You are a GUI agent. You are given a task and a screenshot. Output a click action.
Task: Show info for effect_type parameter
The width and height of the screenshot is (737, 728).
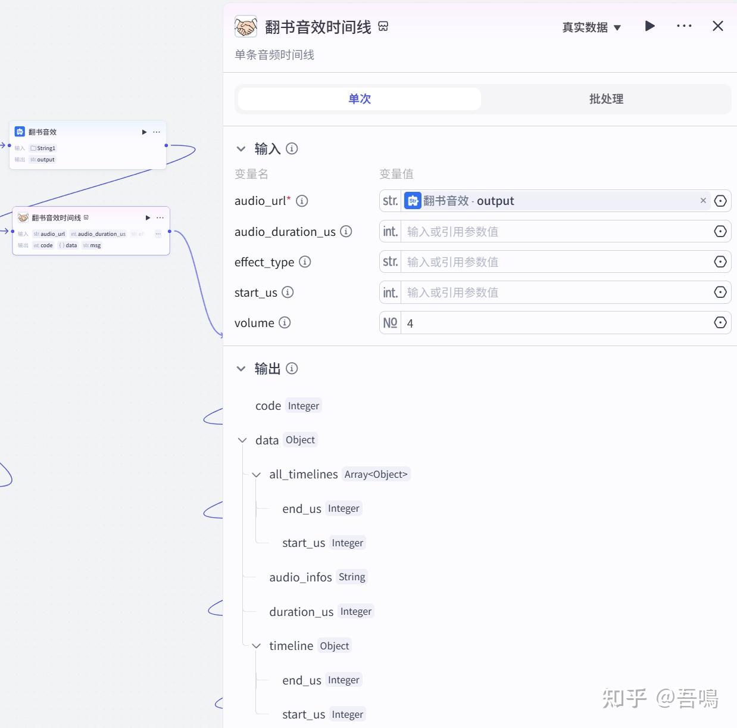(x=305, y=262)
